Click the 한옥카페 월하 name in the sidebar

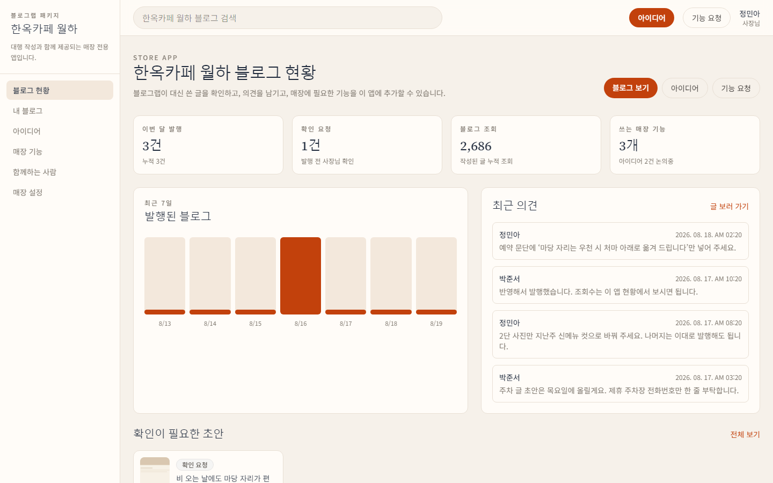click(44, 28)
